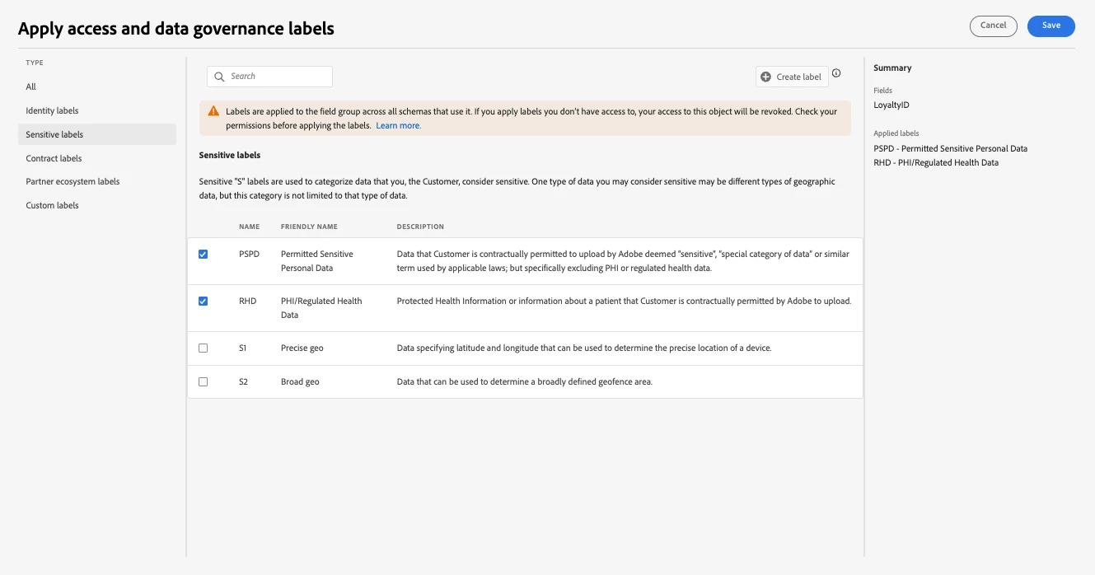The height and width of the screenshot is (575, 1095).
Task: Follow the Learn more link
Action: pyautogui.click(x=398, y=126)
